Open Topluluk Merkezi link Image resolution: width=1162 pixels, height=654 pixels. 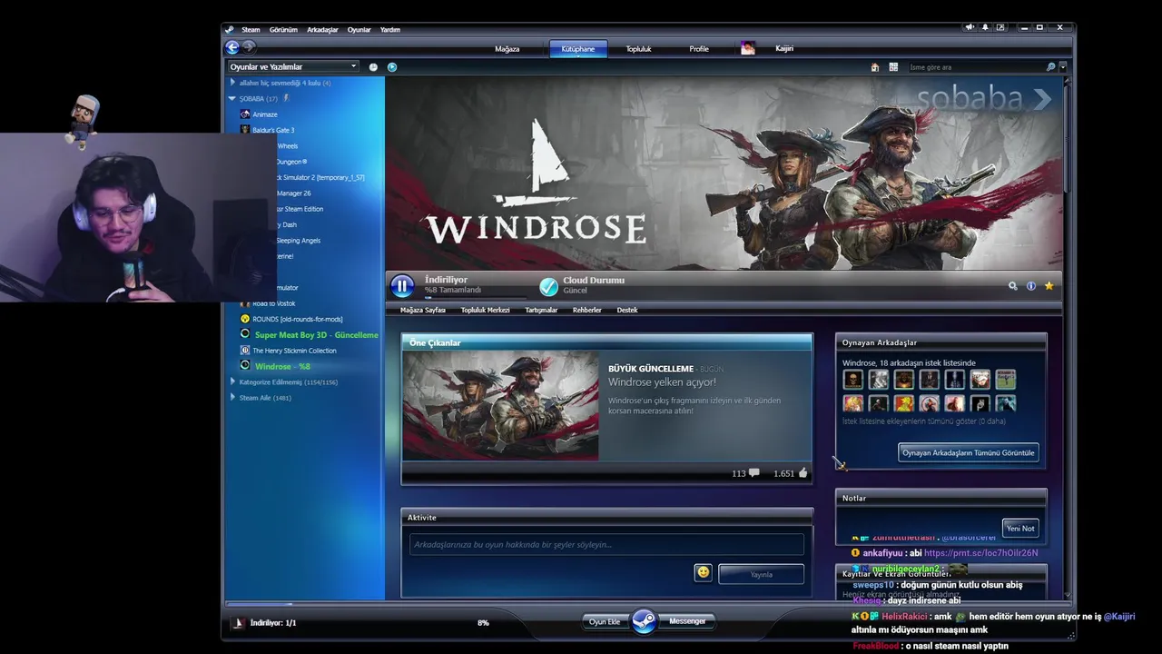click(x=485, y=311)
